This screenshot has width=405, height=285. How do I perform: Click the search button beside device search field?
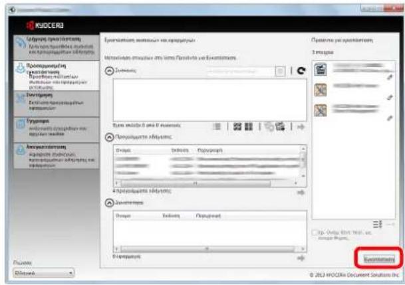(280, 71)
